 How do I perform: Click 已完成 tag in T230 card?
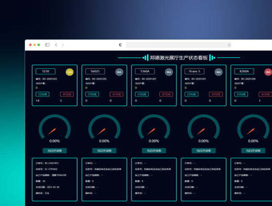pyautogui.click(x=42, y=94)
